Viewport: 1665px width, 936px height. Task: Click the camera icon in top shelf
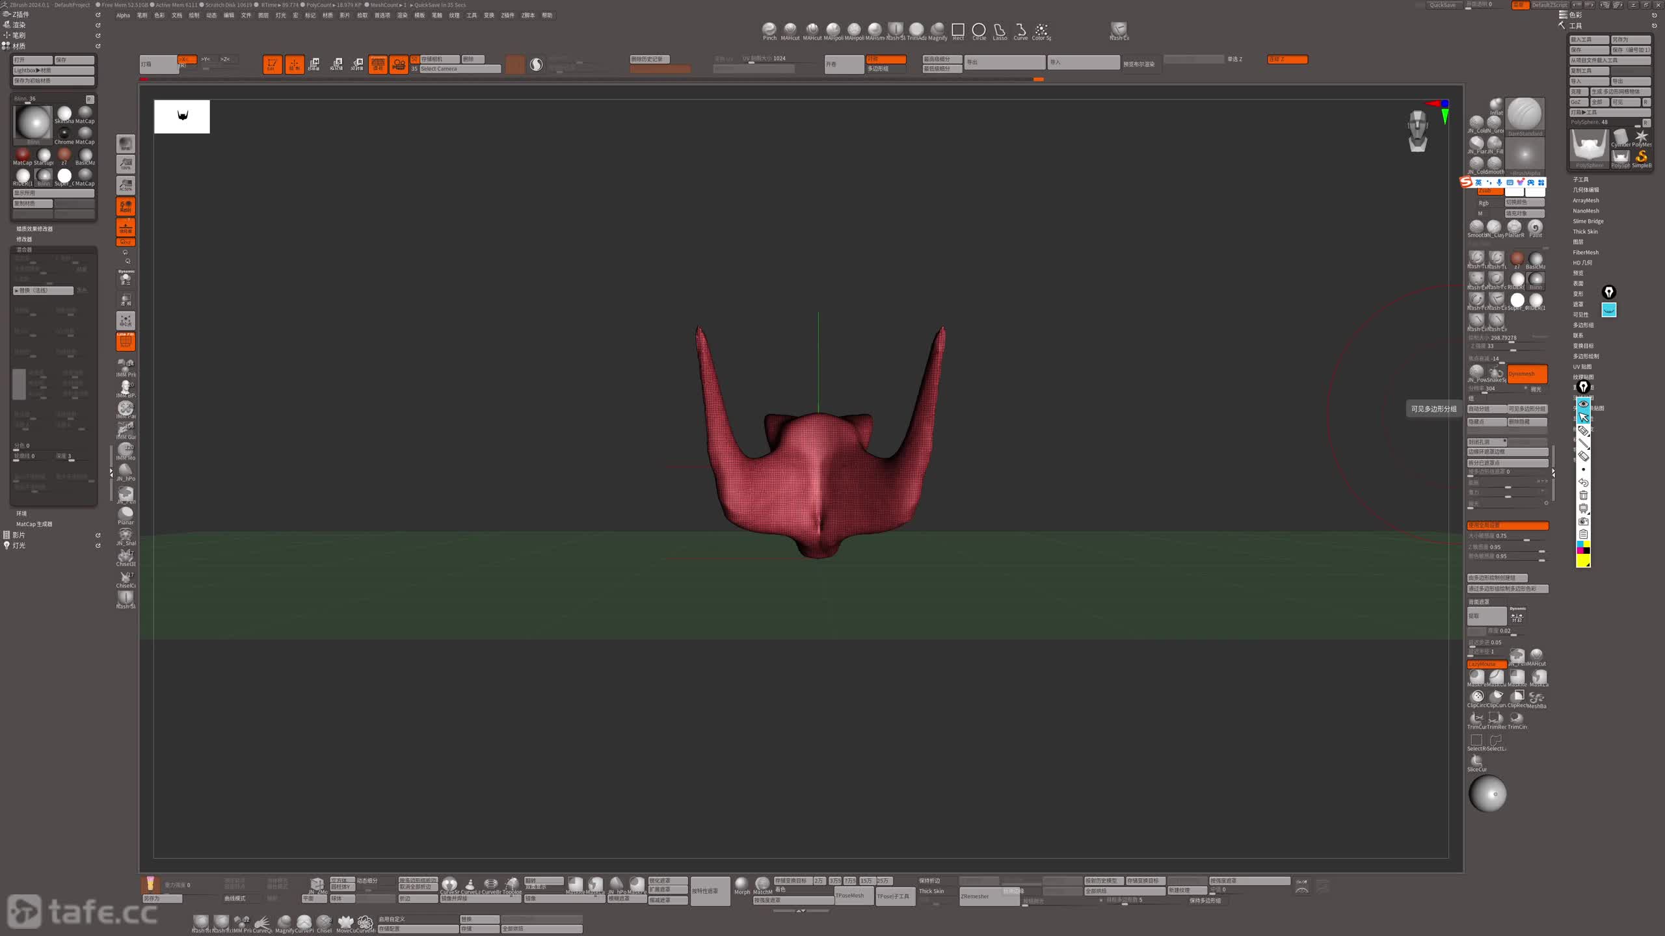click(x=399, y=64)
